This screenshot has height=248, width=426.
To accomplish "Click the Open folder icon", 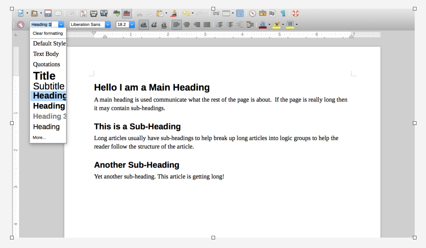I will coord(34,13).
